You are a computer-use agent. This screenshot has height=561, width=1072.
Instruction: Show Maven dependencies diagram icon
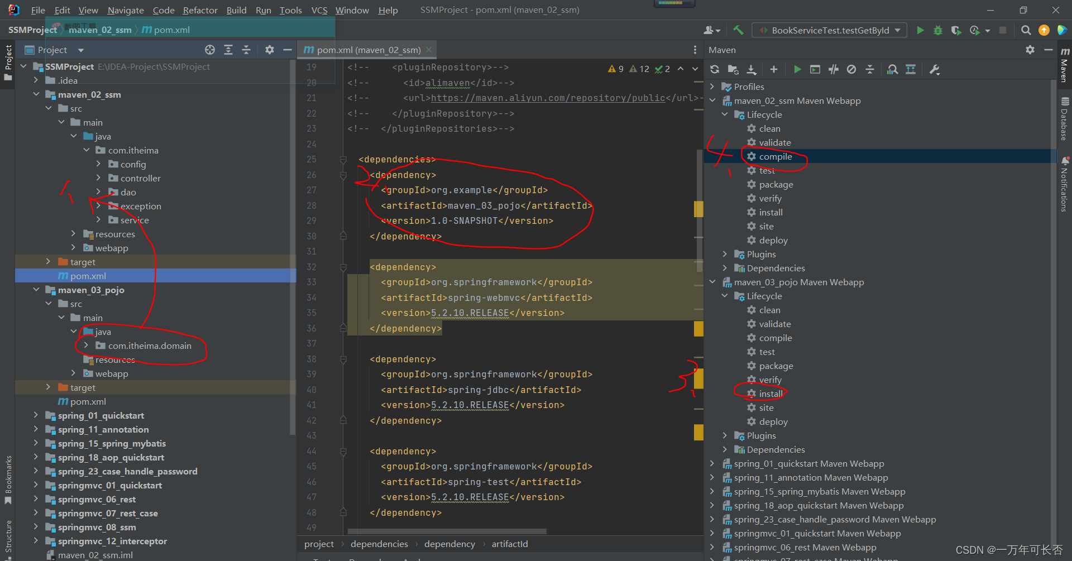click(x=893, y=69)
